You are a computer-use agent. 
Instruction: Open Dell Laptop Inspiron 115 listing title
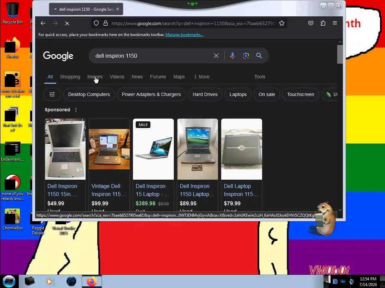tap(241, 190)
